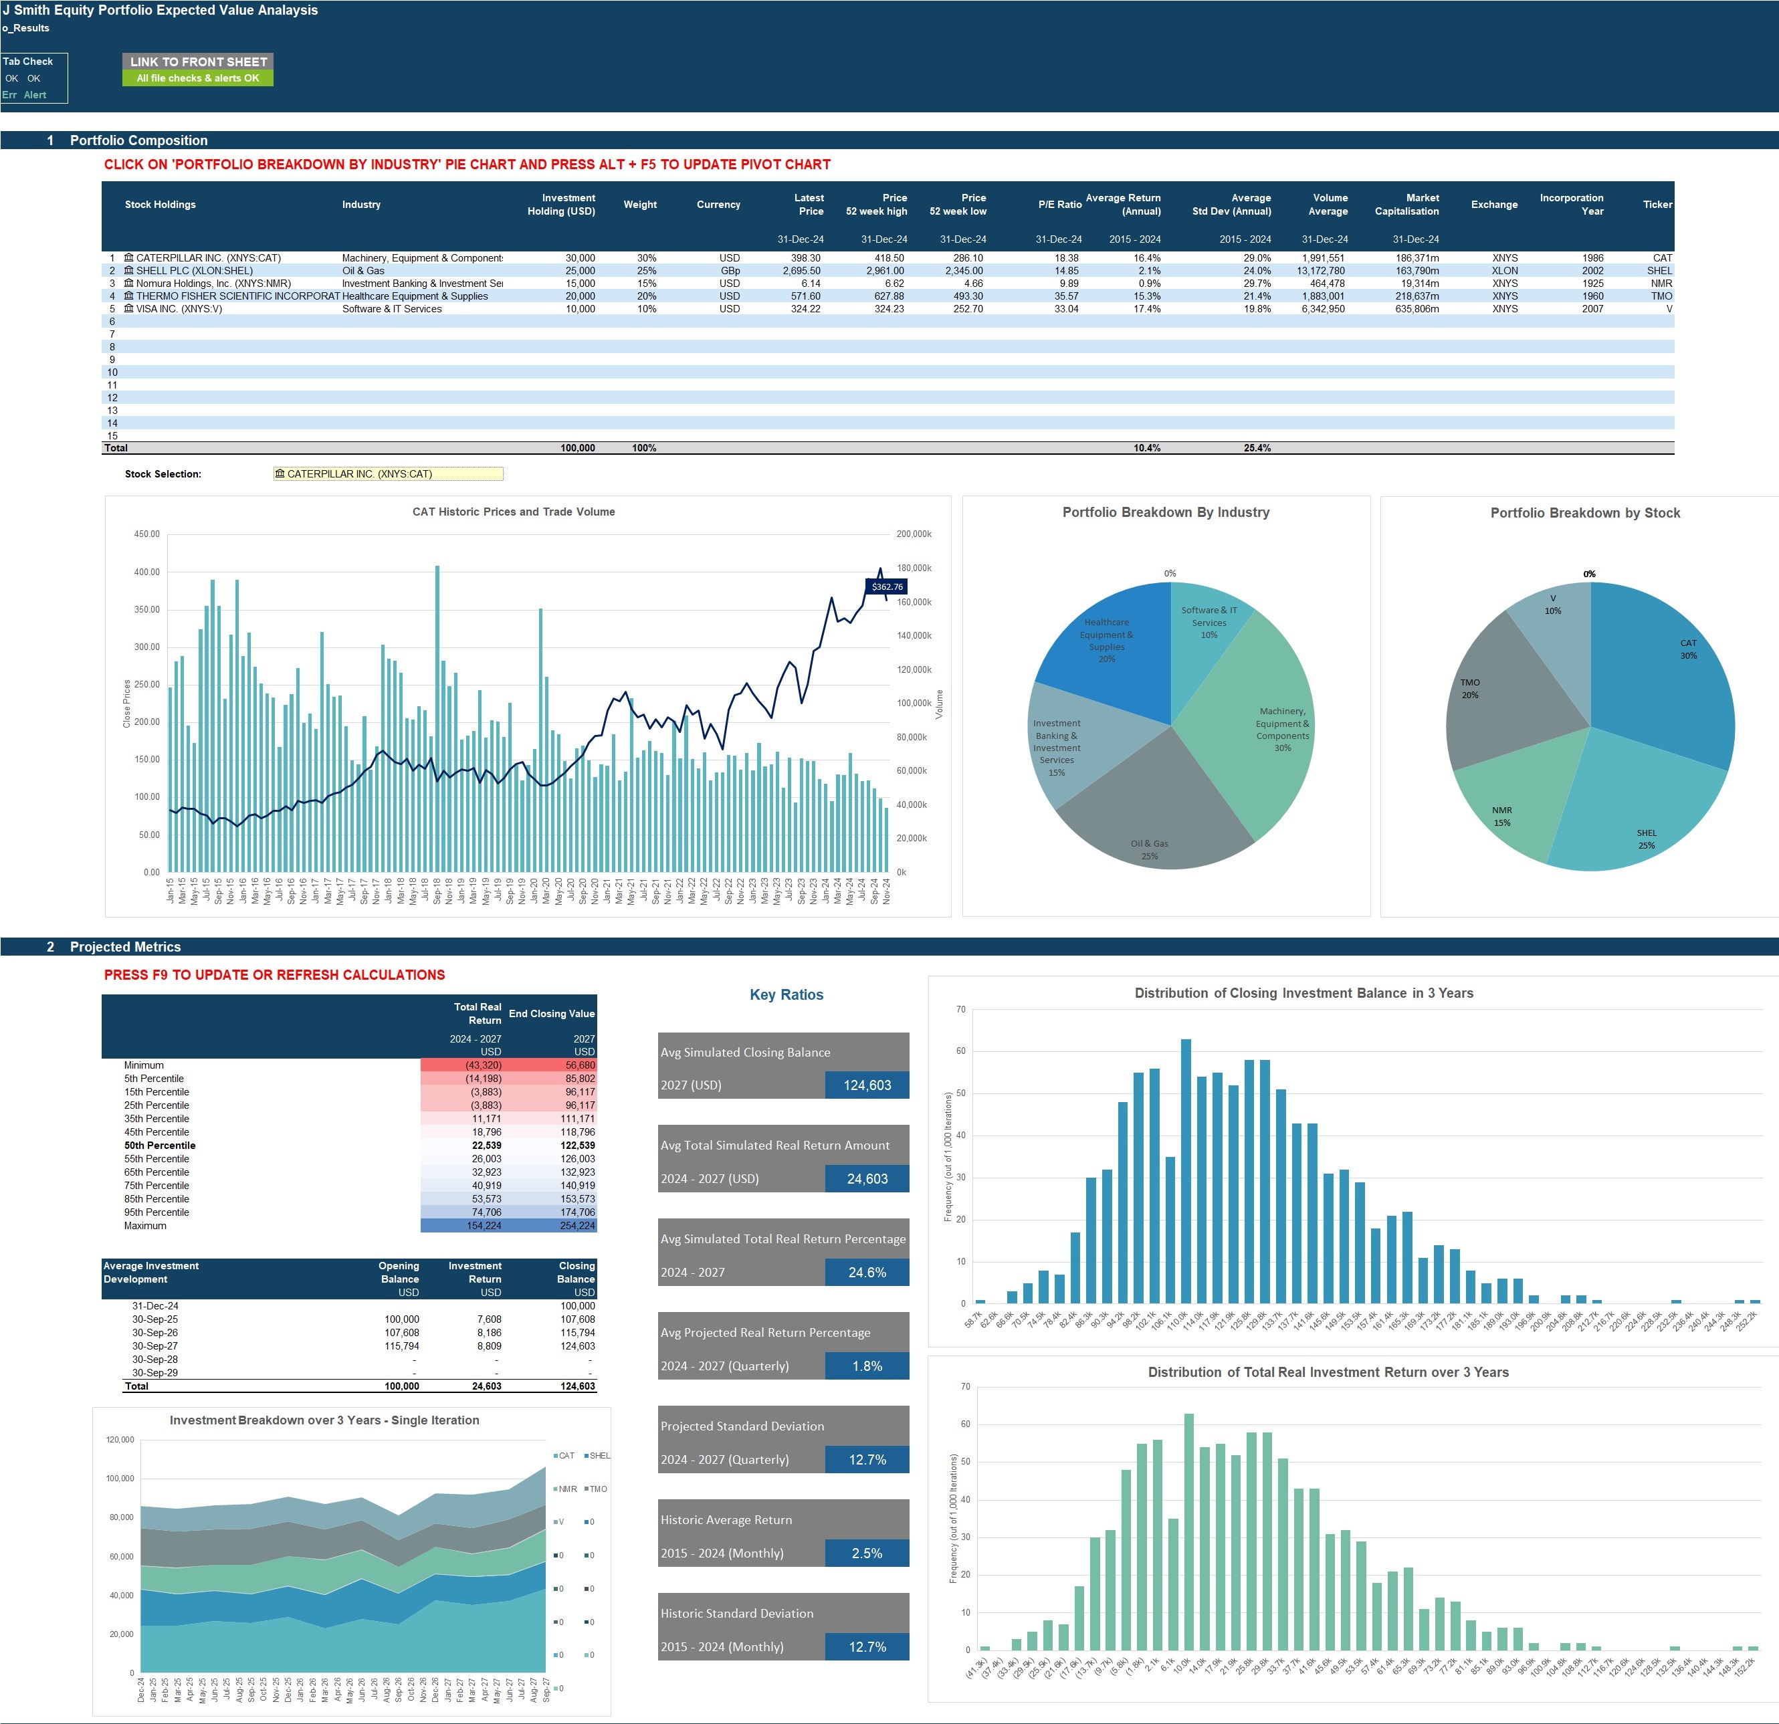This screenshot has width=1779, height=1724.
Task: Click the 24.6% value in Key Ratios
Action: coord(867,1272)
